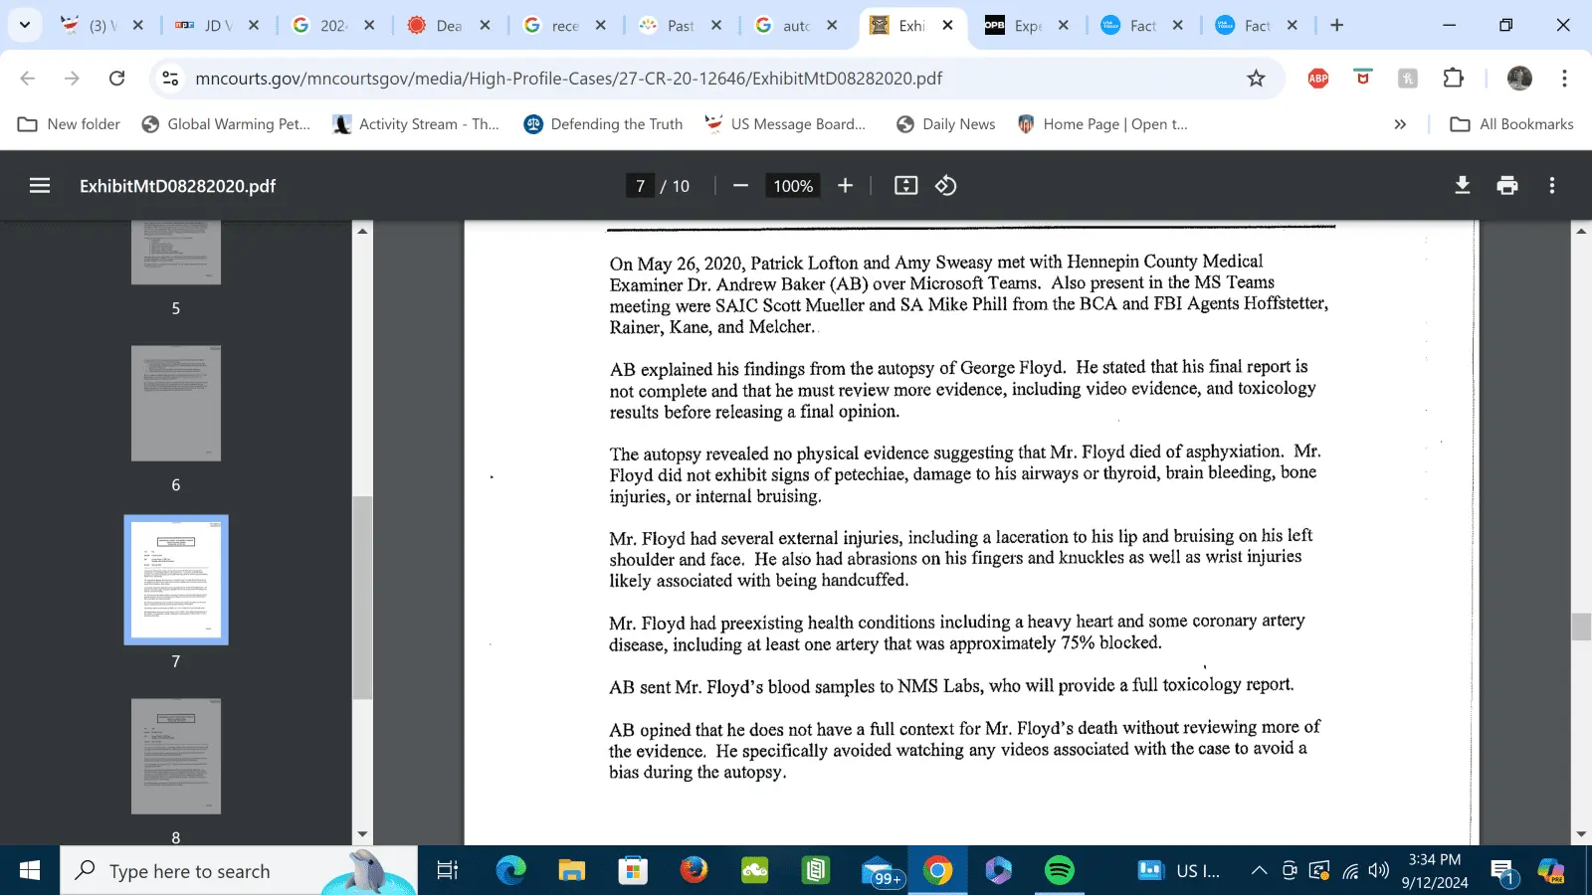Click the PDF zoom in plus button
Screen dimensions: 1592x895
(x=845, y=186)
